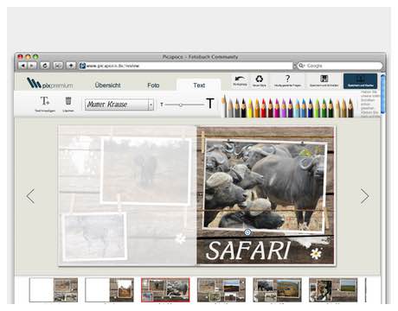The width and height of the screenshot is (398, 311).
Task: Click the undo arrow icon
Action: 240,79
